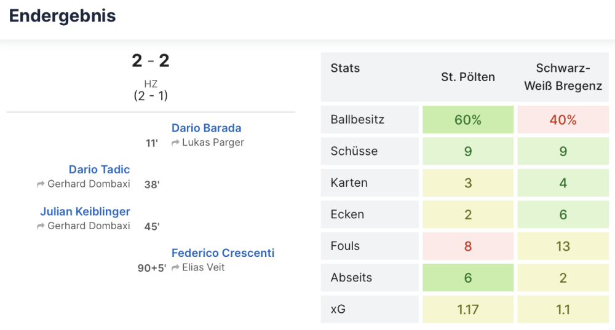Select St. Pölten 60% Ballbesitz cell

(467, 120)
